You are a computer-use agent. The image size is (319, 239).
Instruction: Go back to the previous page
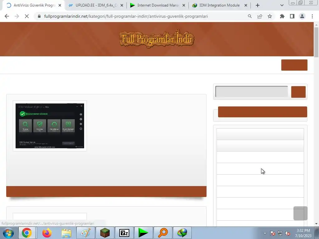pyautogui.click(x=7, y=16)
